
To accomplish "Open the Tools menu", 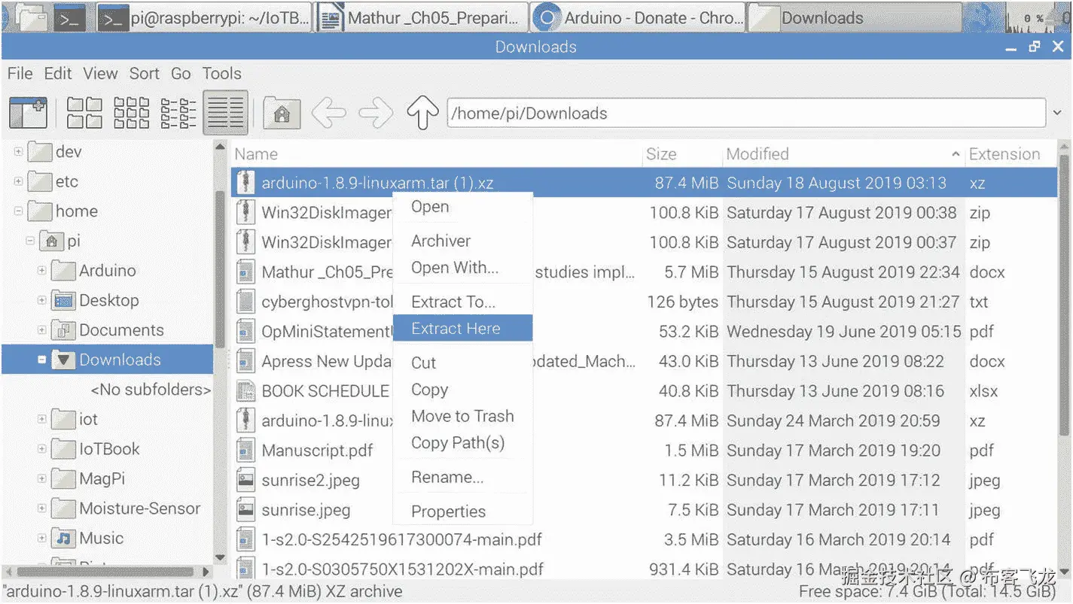I will click(x=221, y=74).
